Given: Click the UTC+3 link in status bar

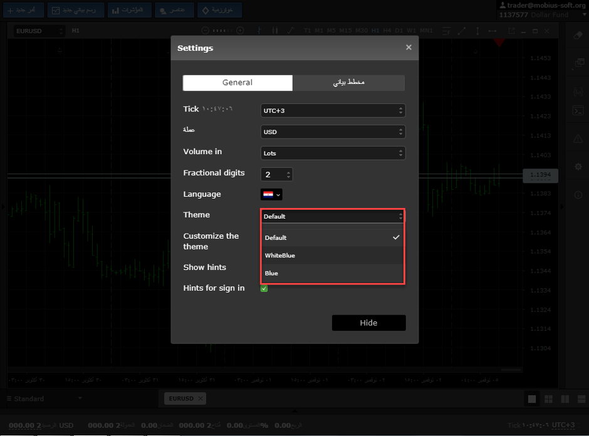Looking at the screenshot, I should (563, 425).
